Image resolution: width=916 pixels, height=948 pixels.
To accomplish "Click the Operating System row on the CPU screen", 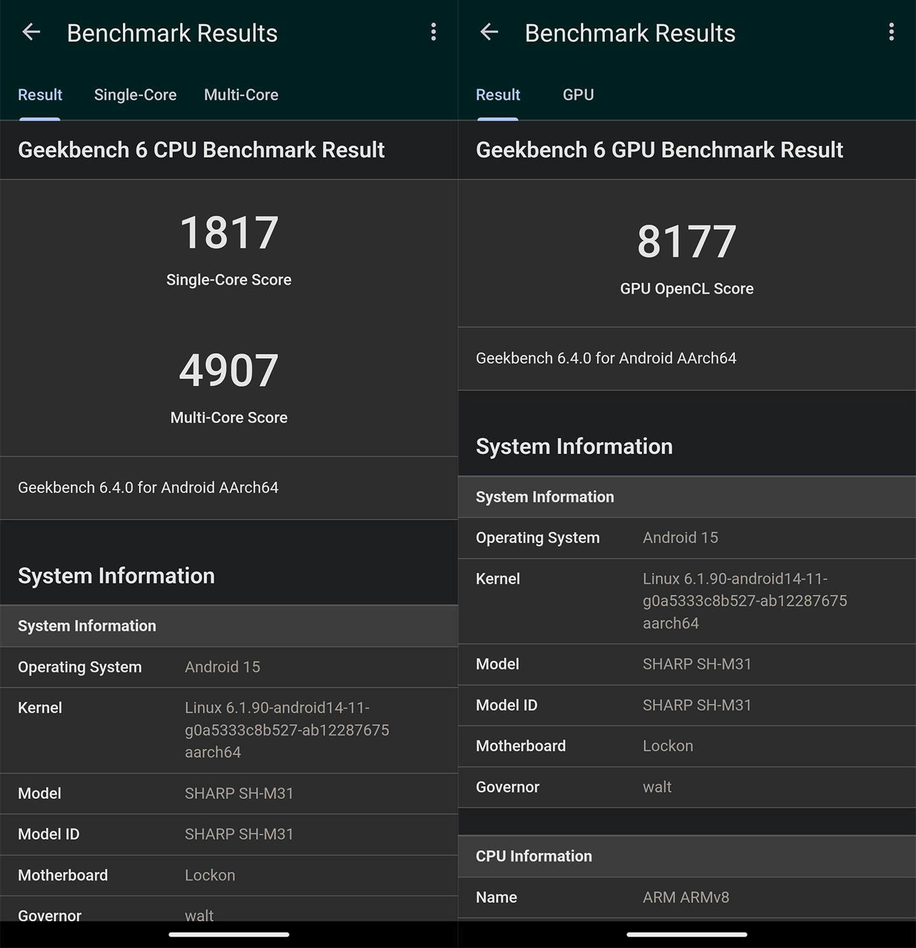I will tap(229, 667).
